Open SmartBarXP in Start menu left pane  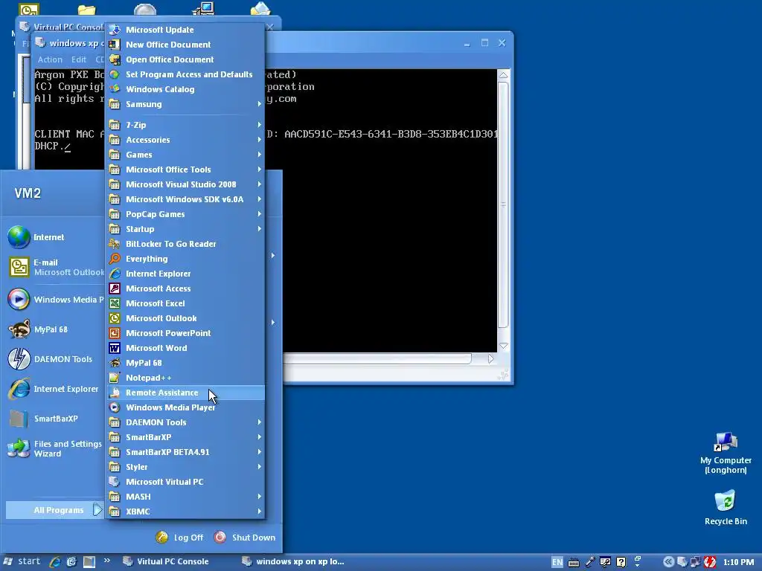[x=54, y=419]
